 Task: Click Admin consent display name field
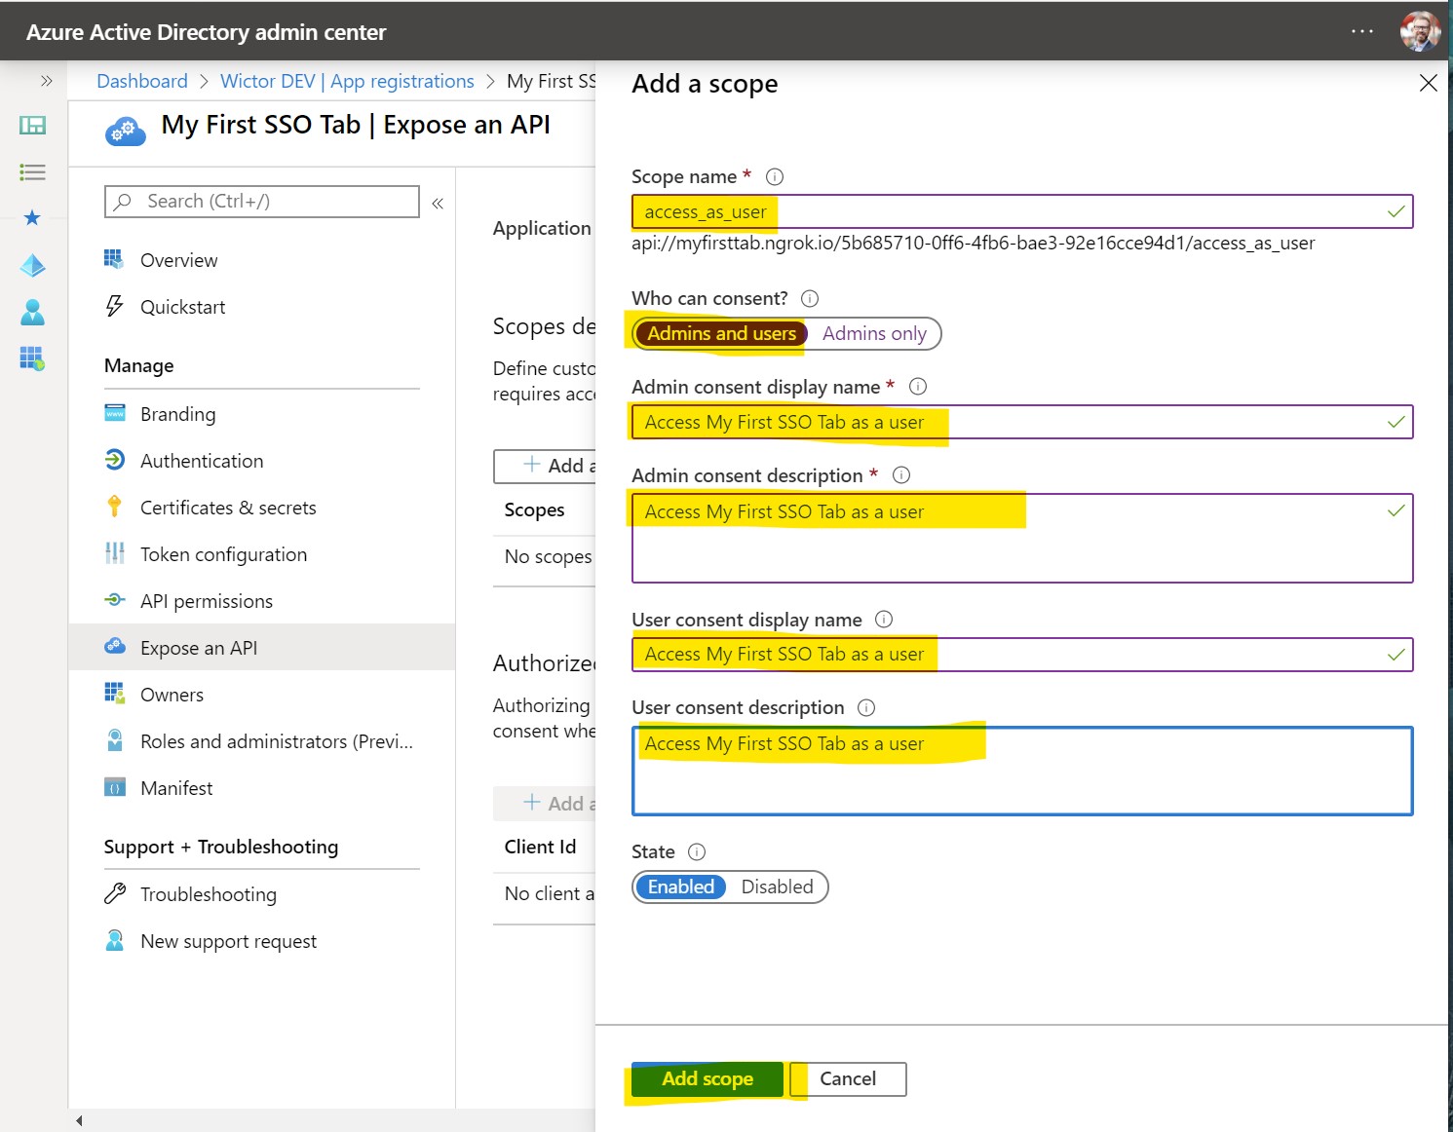(x=1022, y=422)
